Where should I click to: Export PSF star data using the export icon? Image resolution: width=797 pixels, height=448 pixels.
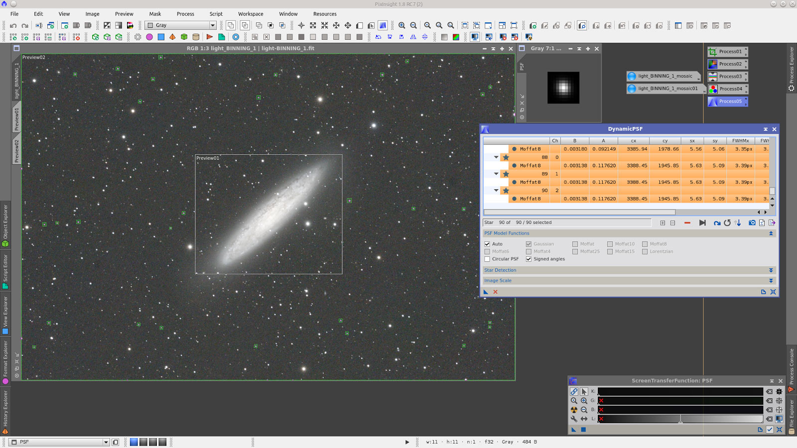coord(772,223)
